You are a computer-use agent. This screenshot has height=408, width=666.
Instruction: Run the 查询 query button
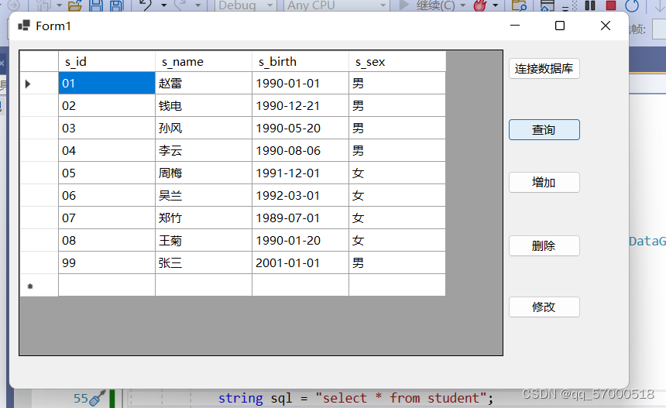pyautogui.click(x=544, y=130)
